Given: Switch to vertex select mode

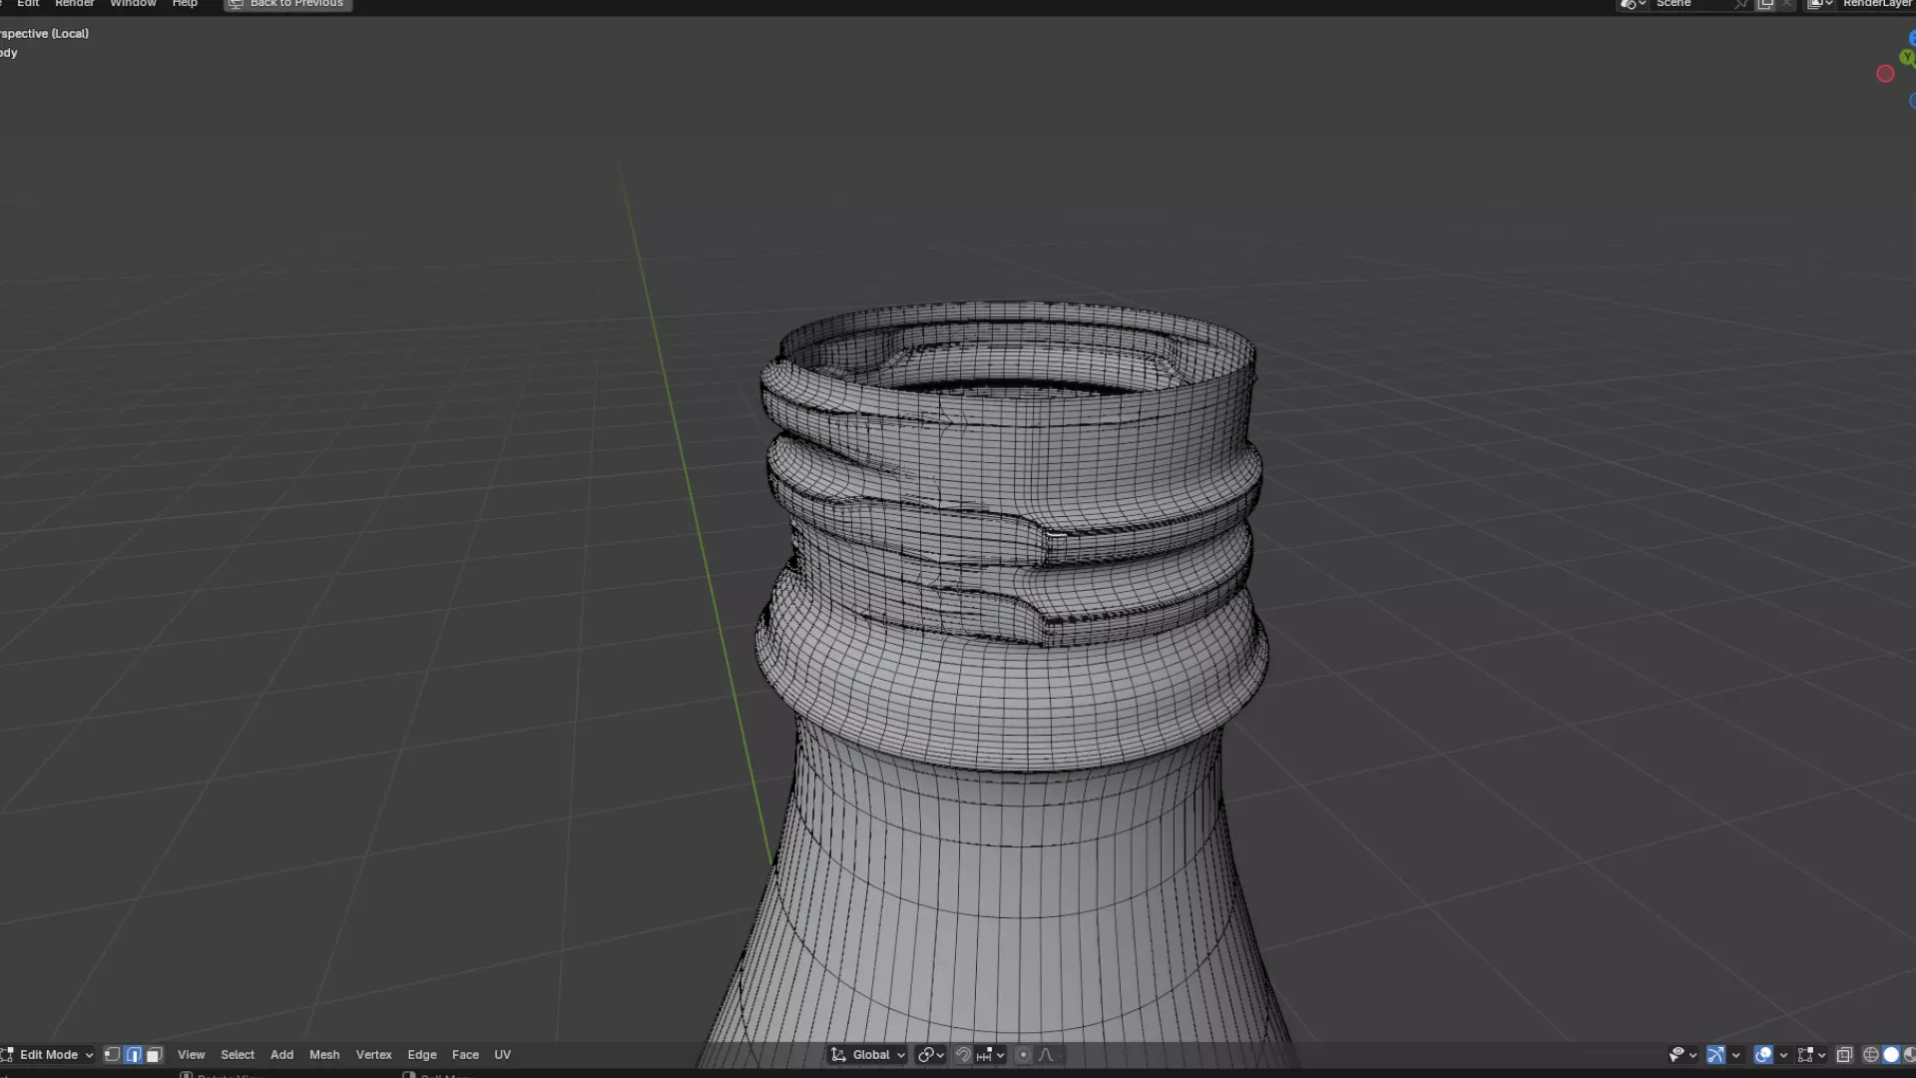Looking at the screenshot, I should tap(113, 1055).
